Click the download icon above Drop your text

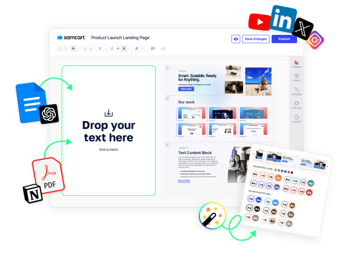tap(108, 113)
